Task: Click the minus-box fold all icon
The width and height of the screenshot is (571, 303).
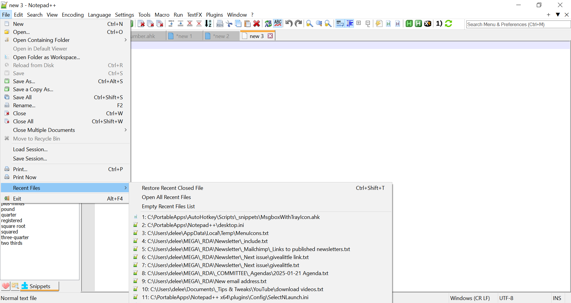Action: click(368, 23)
